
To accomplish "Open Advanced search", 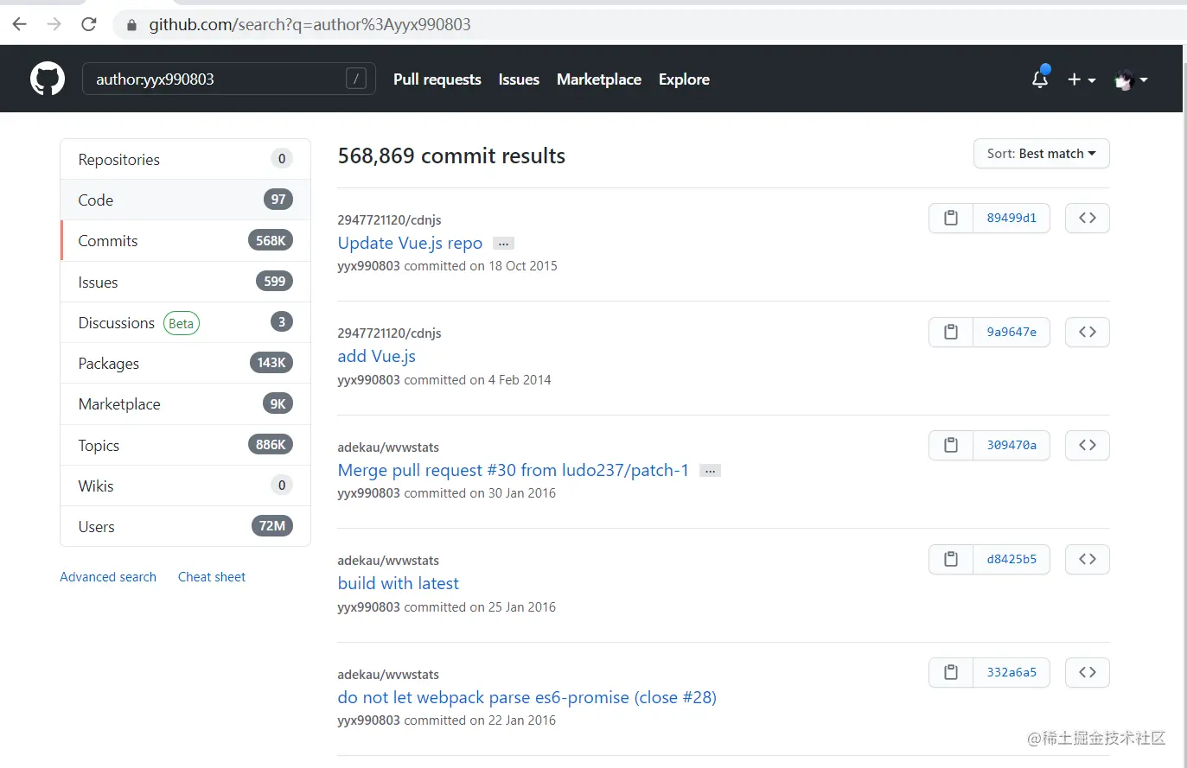I will click(x=107, y=576).
